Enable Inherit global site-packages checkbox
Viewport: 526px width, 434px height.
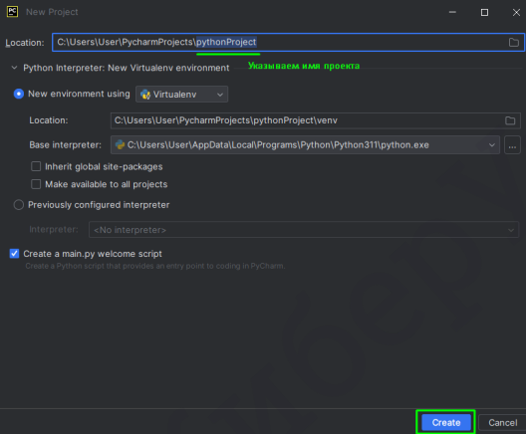point(36,166)
